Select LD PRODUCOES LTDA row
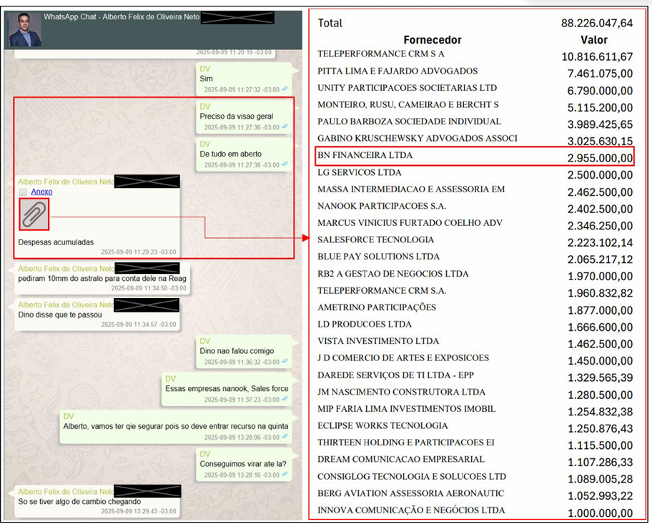652x524 pixels. pyautogui.click(x=475, y=325)
